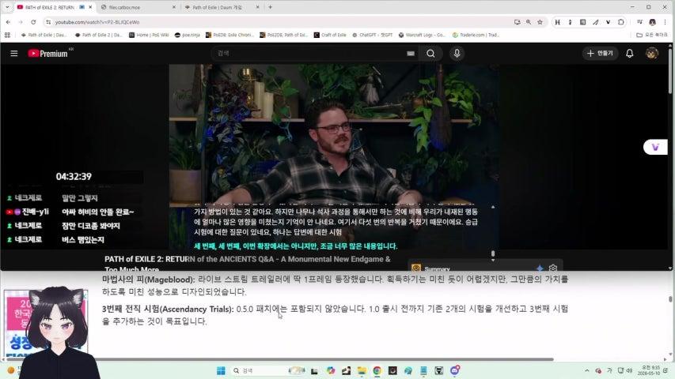Open the YouTube hamburger guide menu
Viewport: 675px width, 379px height.
(x=14, y=53)
